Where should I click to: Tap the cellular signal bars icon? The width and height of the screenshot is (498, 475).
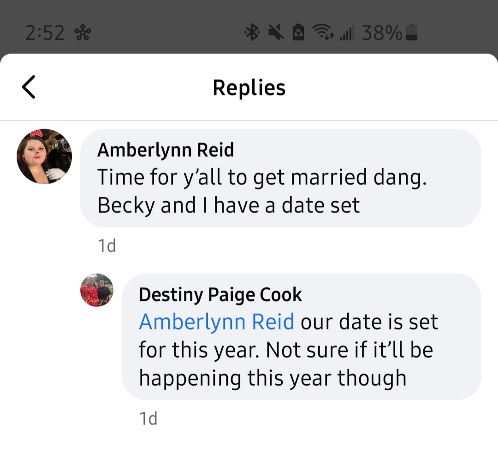[x=347, y=33]
